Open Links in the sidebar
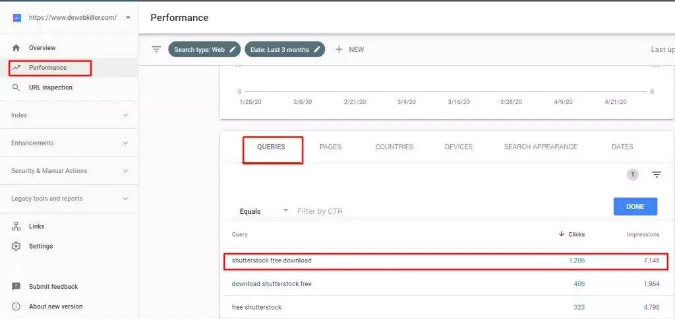Screen dimensions: 675x319 (37, 226)
